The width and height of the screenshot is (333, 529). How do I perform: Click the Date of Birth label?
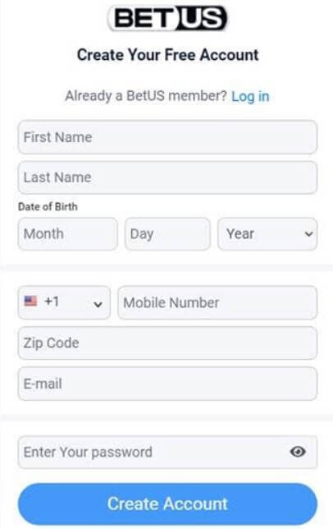48,206
